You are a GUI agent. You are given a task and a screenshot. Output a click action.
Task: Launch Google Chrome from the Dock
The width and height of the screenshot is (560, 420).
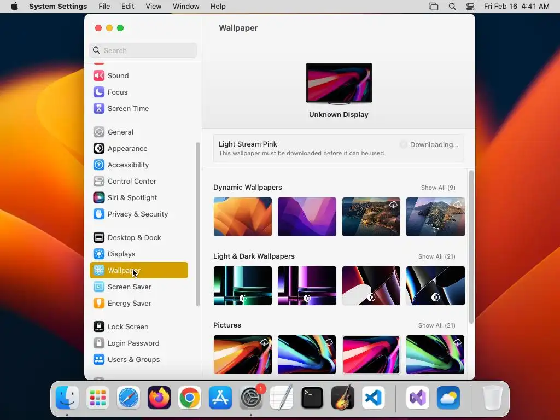tap(190, 398)
